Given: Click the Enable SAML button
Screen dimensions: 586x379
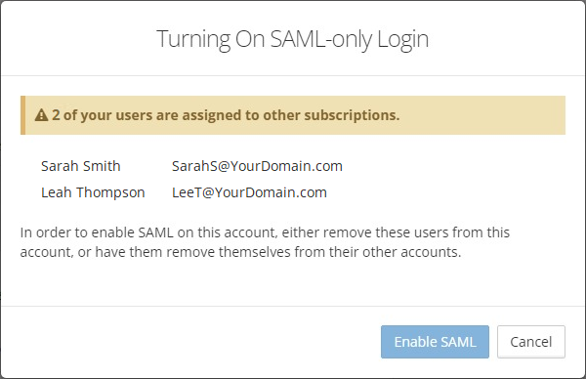Looking at the screenshot, I should (x=435, y=342).
